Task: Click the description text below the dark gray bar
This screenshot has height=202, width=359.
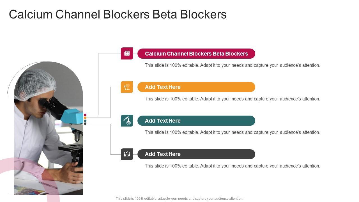Action: (x=232, y=166)
